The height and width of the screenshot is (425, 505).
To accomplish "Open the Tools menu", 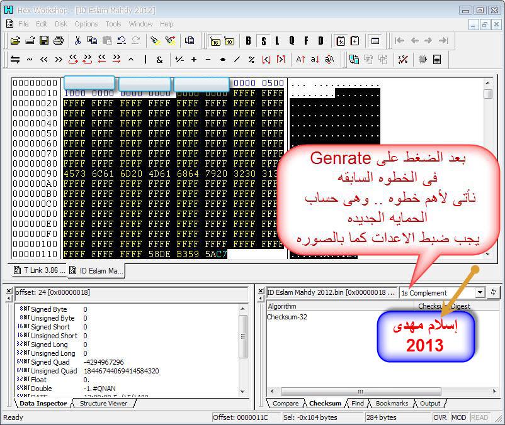I will (113, 24).
